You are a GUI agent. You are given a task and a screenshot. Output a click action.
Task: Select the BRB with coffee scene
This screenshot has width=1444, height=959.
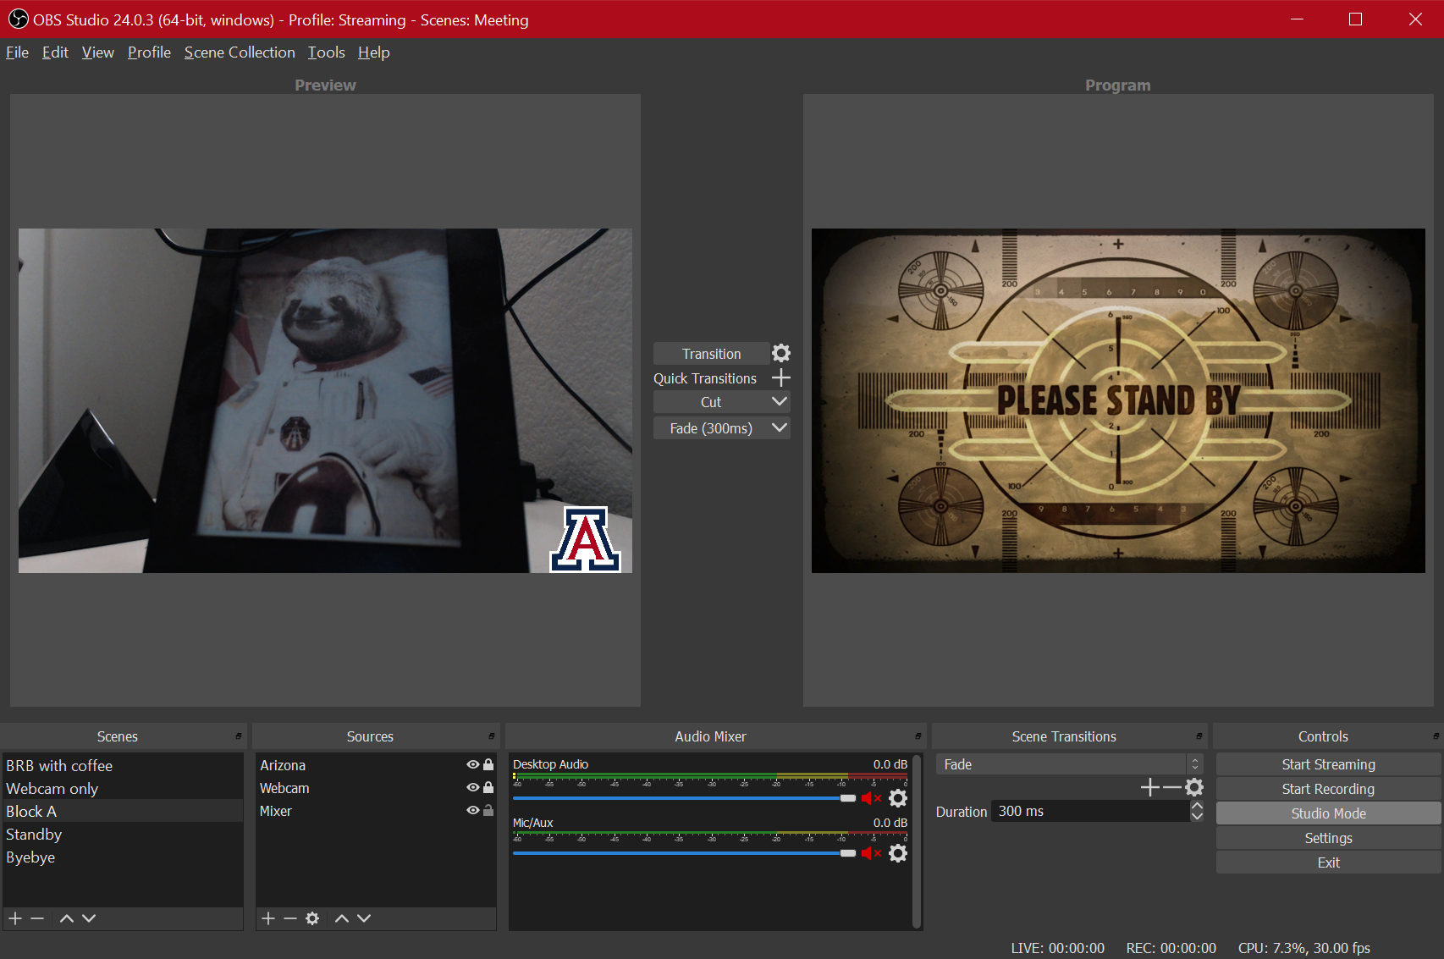tap(123, 765)
